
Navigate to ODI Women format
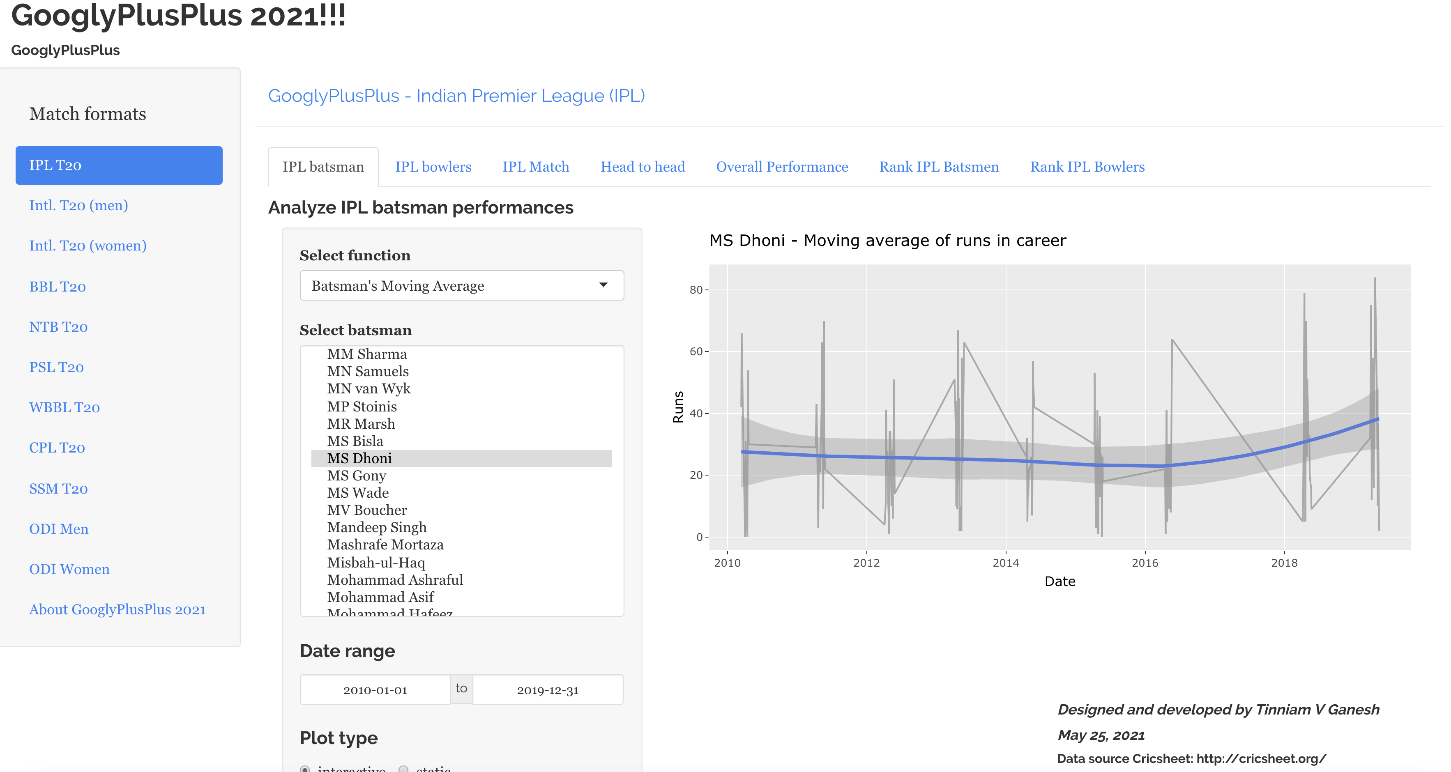69,569
